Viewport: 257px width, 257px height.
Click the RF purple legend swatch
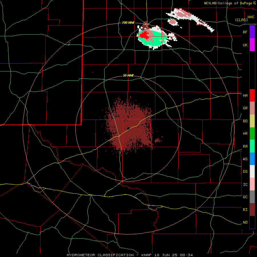(x=252, y=32)
